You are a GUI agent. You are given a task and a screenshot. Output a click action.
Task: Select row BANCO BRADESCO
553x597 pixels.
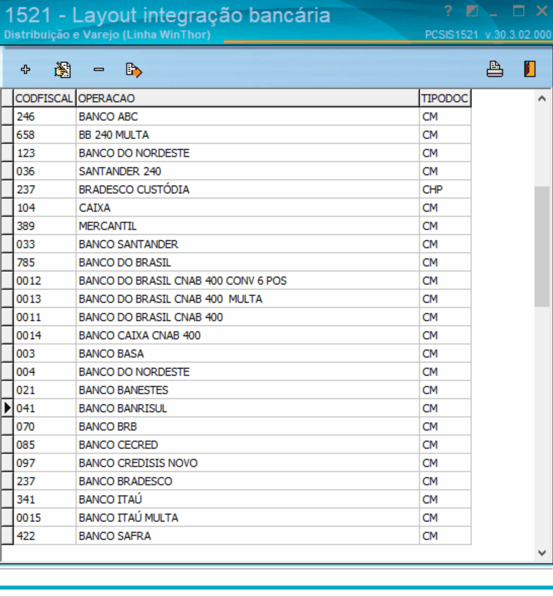tap(242, 482)
